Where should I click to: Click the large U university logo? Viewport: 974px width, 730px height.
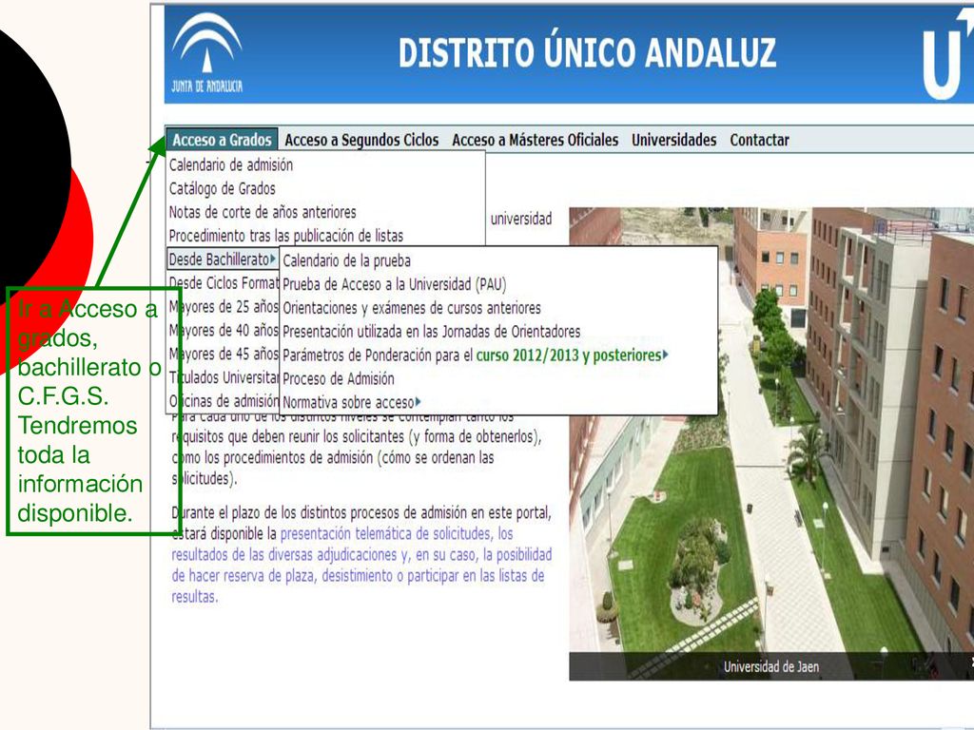948,54
